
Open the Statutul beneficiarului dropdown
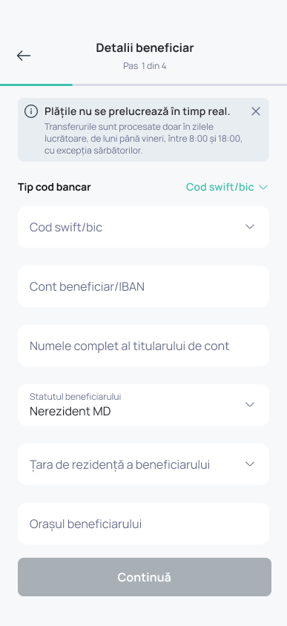tap(143, 405)
